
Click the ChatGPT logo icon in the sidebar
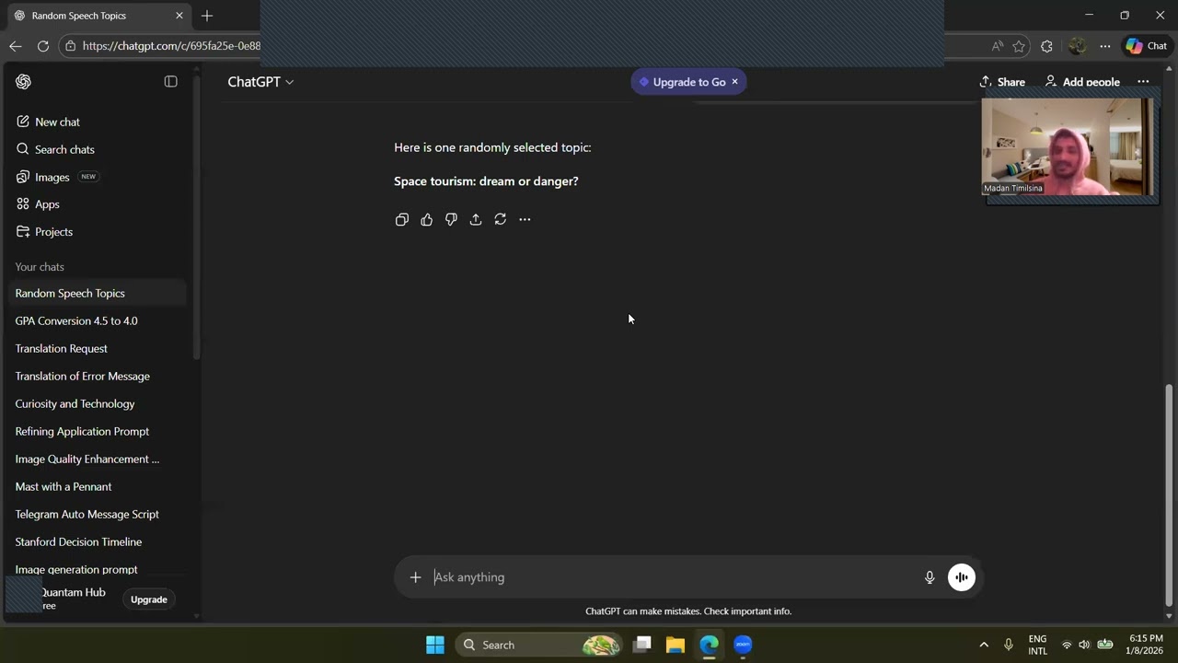(x=23, y=82)
